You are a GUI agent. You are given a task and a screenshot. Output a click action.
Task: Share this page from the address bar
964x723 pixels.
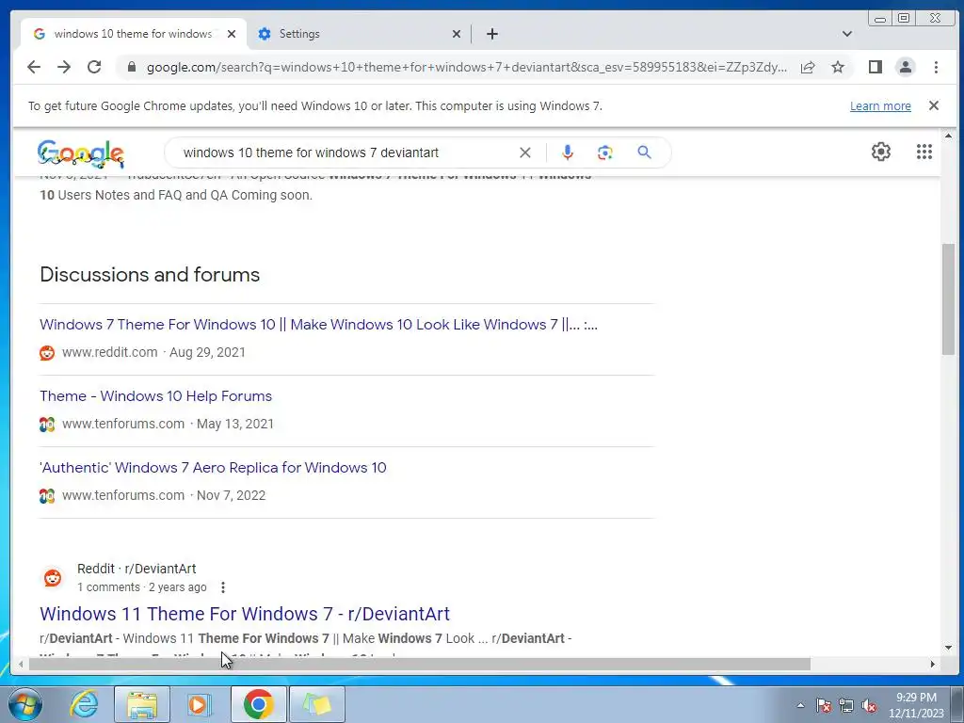(808, 67)
